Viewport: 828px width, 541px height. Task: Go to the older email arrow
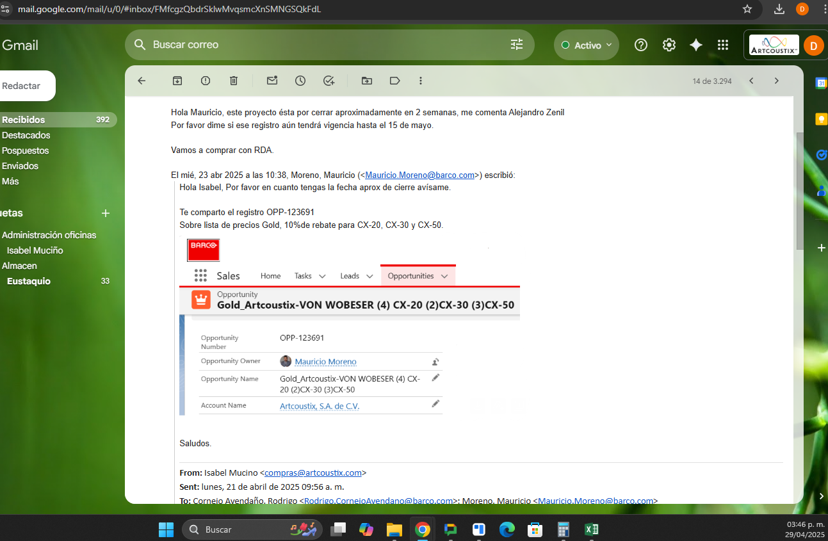[x=777, y=81]
